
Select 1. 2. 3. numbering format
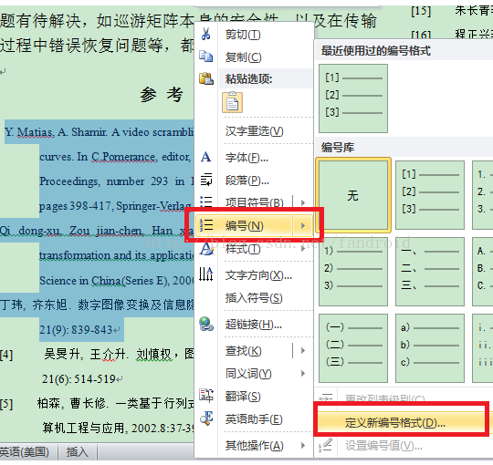pos(483,195)
